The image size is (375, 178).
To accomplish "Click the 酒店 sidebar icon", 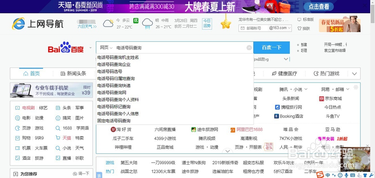I will (x=18, y=158).
